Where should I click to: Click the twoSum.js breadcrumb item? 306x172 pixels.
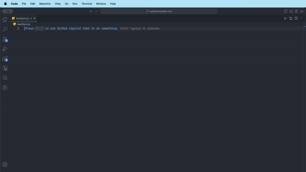tap(23, 24)
